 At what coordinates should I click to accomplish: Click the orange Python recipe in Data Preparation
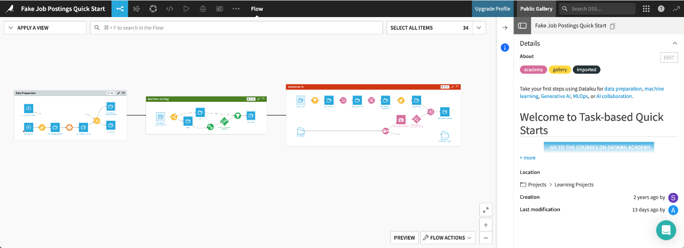click(x=69, y=128)
